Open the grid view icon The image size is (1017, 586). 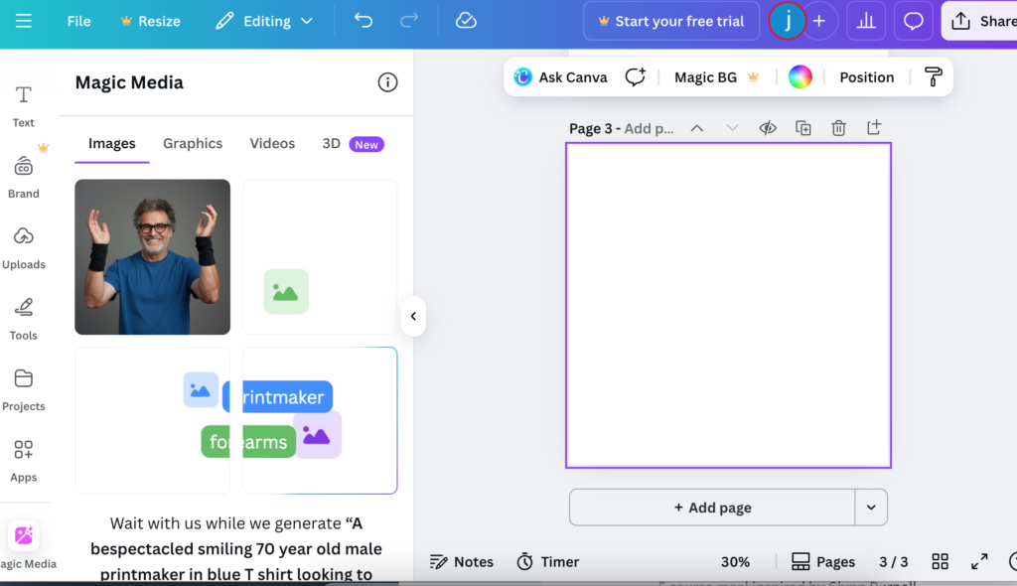(x=940, y=562)
